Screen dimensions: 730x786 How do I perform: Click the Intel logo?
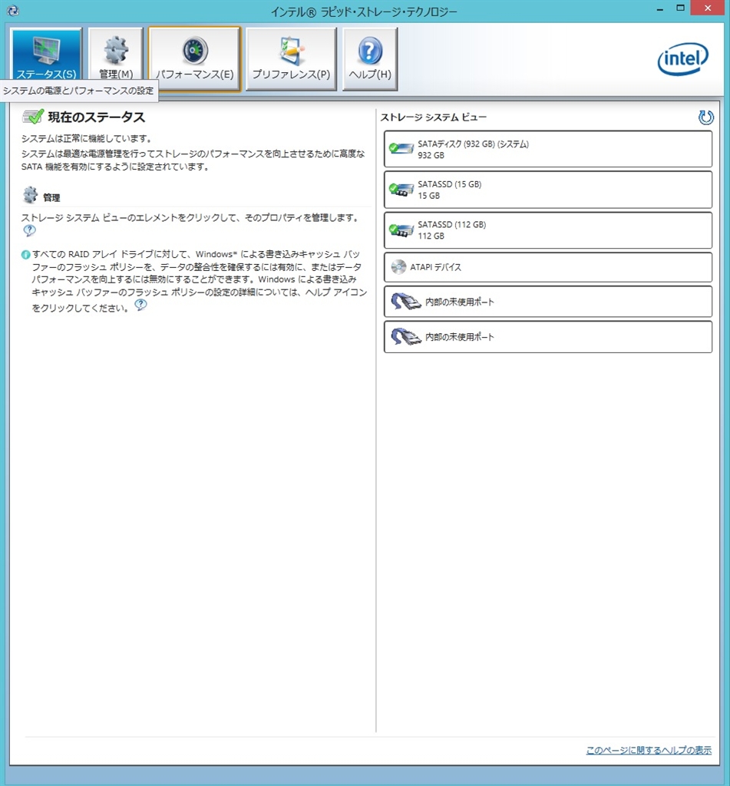683,58
